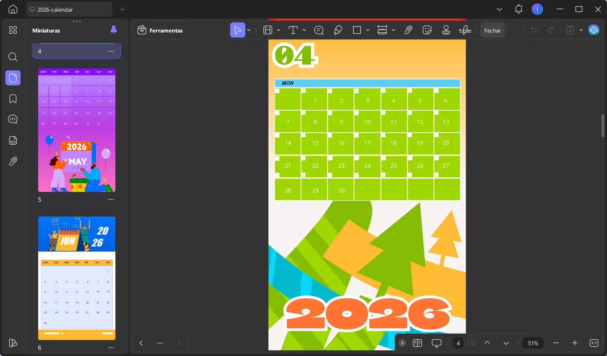Screen dimensions: 607x356
Task: Select the May 2026 page thumbnail
Action: (77, 130)
